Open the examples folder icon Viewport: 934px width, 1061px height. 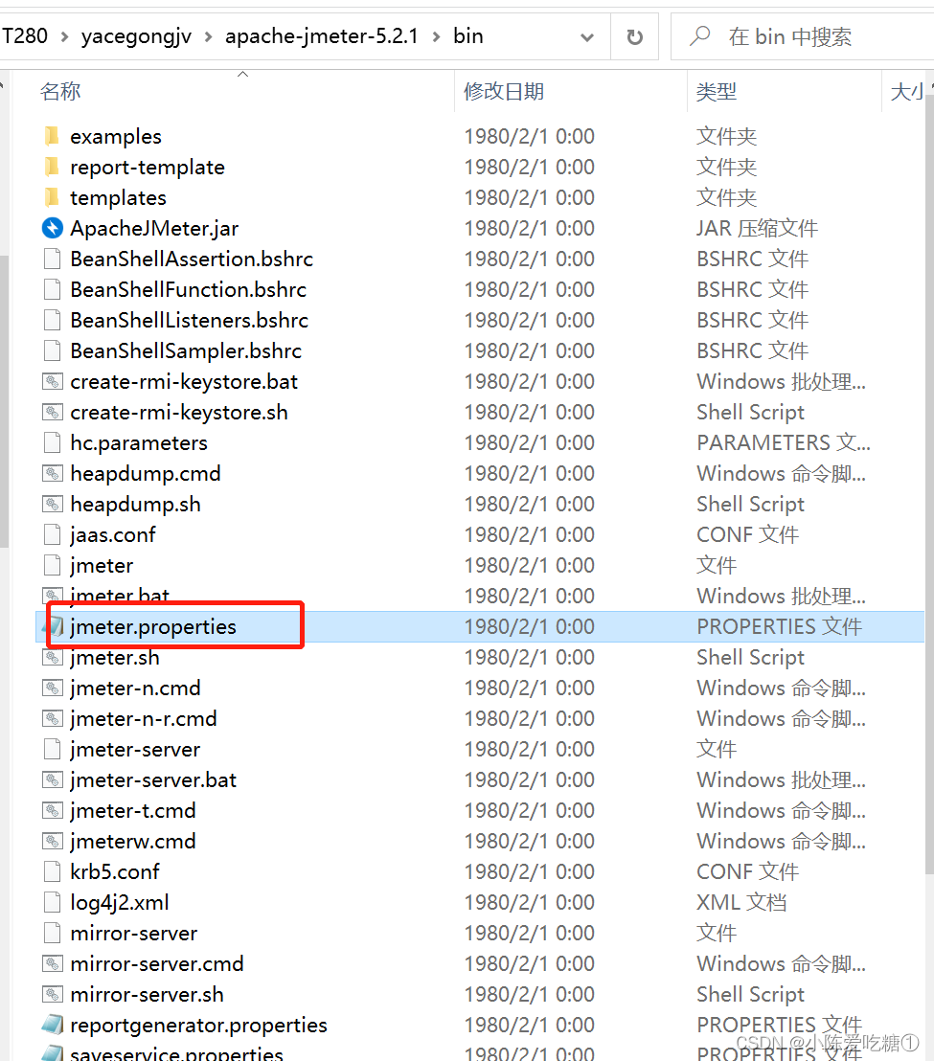click(x=52, y=136)
